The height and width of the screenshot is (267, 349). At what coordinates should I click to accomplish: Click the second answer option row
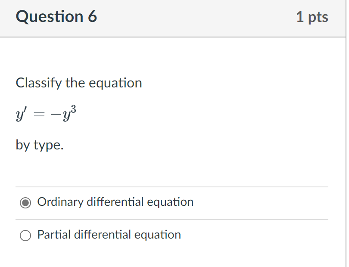(172, 235)
